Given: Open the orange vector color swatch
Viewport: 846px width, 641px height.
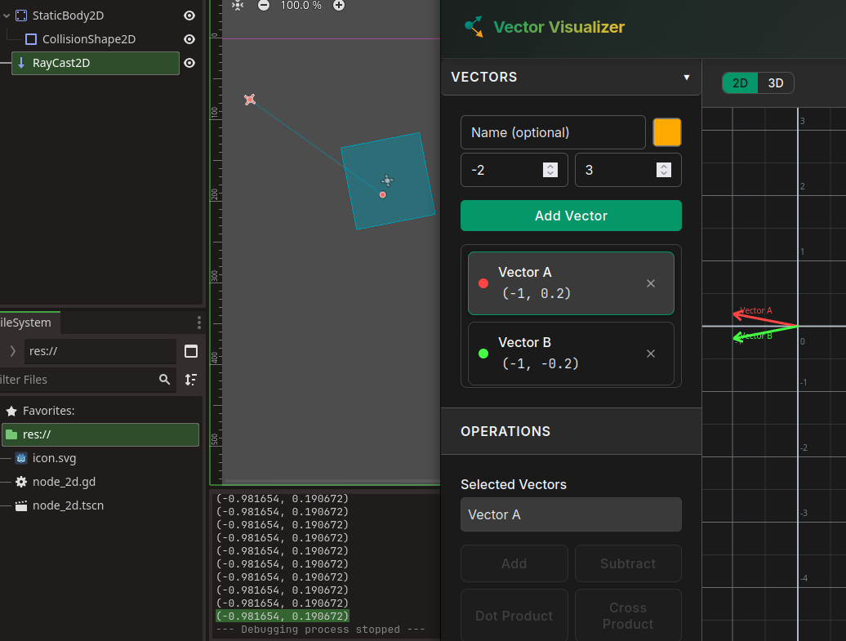Looking at the screenshot, I should pyautogui.click(x=666, y=132).
